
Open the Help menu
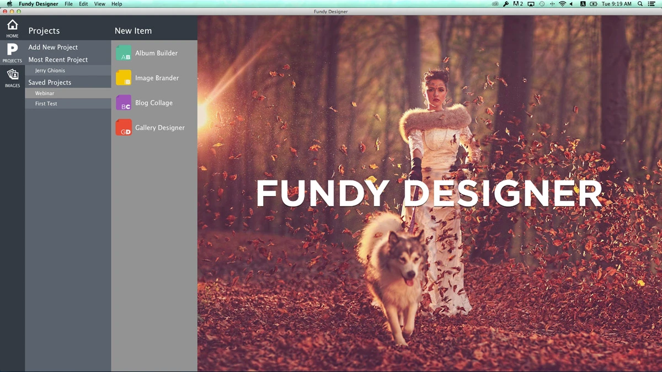pos(116,4)
